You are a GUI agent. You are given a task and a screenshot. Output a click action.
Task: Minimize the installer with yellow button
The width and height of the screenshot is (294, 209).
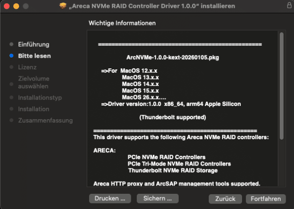(x=16, y=6)
